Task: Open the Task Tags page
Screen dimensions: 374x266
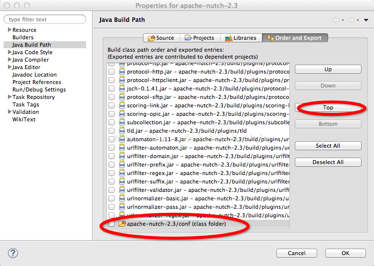Action: (x=26, y=104)
